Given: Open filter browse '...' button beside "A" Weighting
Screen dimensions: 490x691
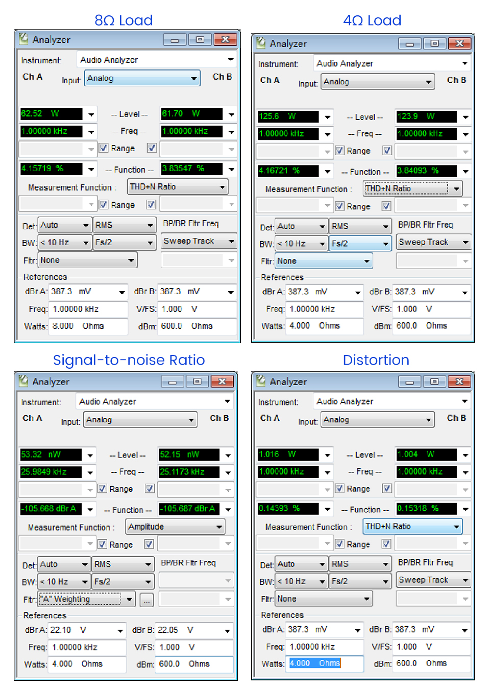Looking at the screenshot, I should pos(146,600).
